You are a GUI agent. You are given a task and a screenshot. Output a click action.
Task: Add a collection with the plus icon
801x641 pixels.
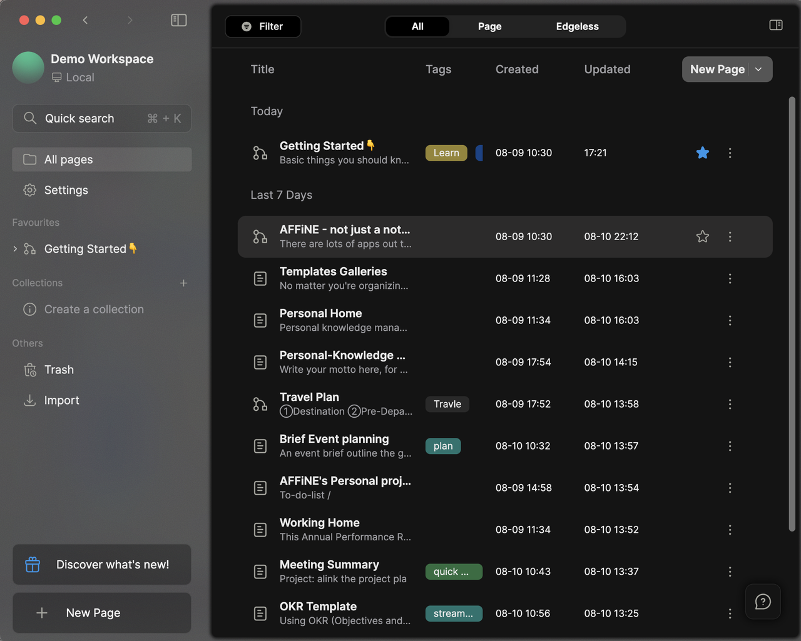(183, 283)
